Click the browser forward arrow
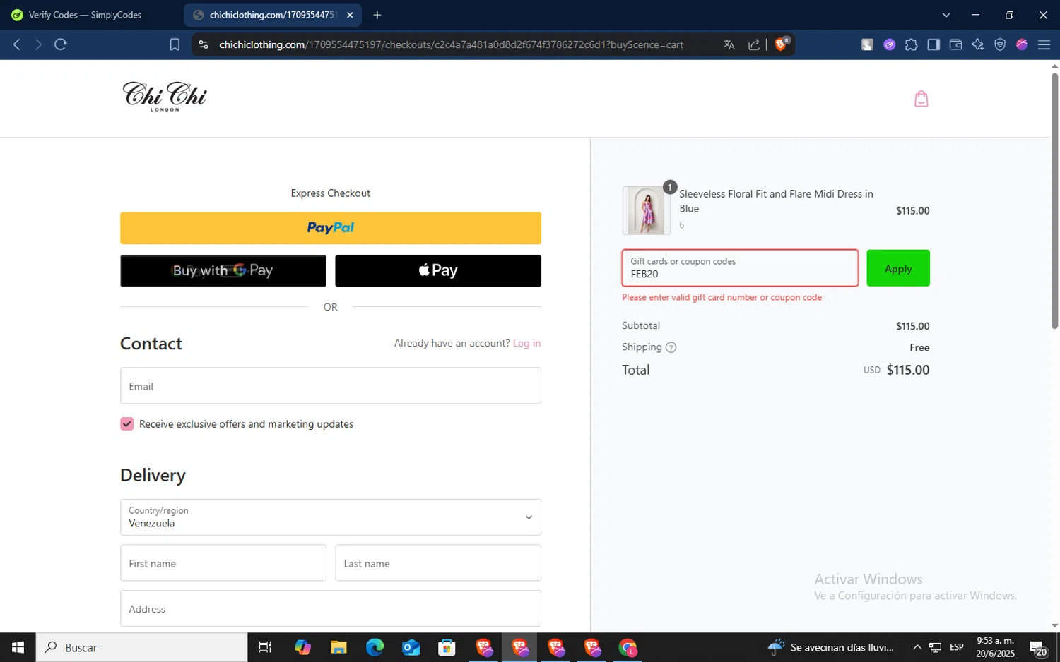Viewport: 1060px width, 662px height. tap(38, 44)
